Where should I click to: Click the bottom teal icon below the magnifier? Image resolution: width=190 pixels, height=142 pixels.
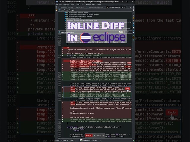pos(134,40)
